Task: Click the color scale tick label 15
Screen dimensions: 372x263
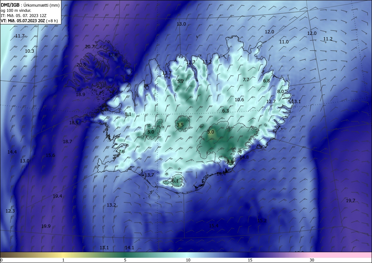Action: (250, 260)
